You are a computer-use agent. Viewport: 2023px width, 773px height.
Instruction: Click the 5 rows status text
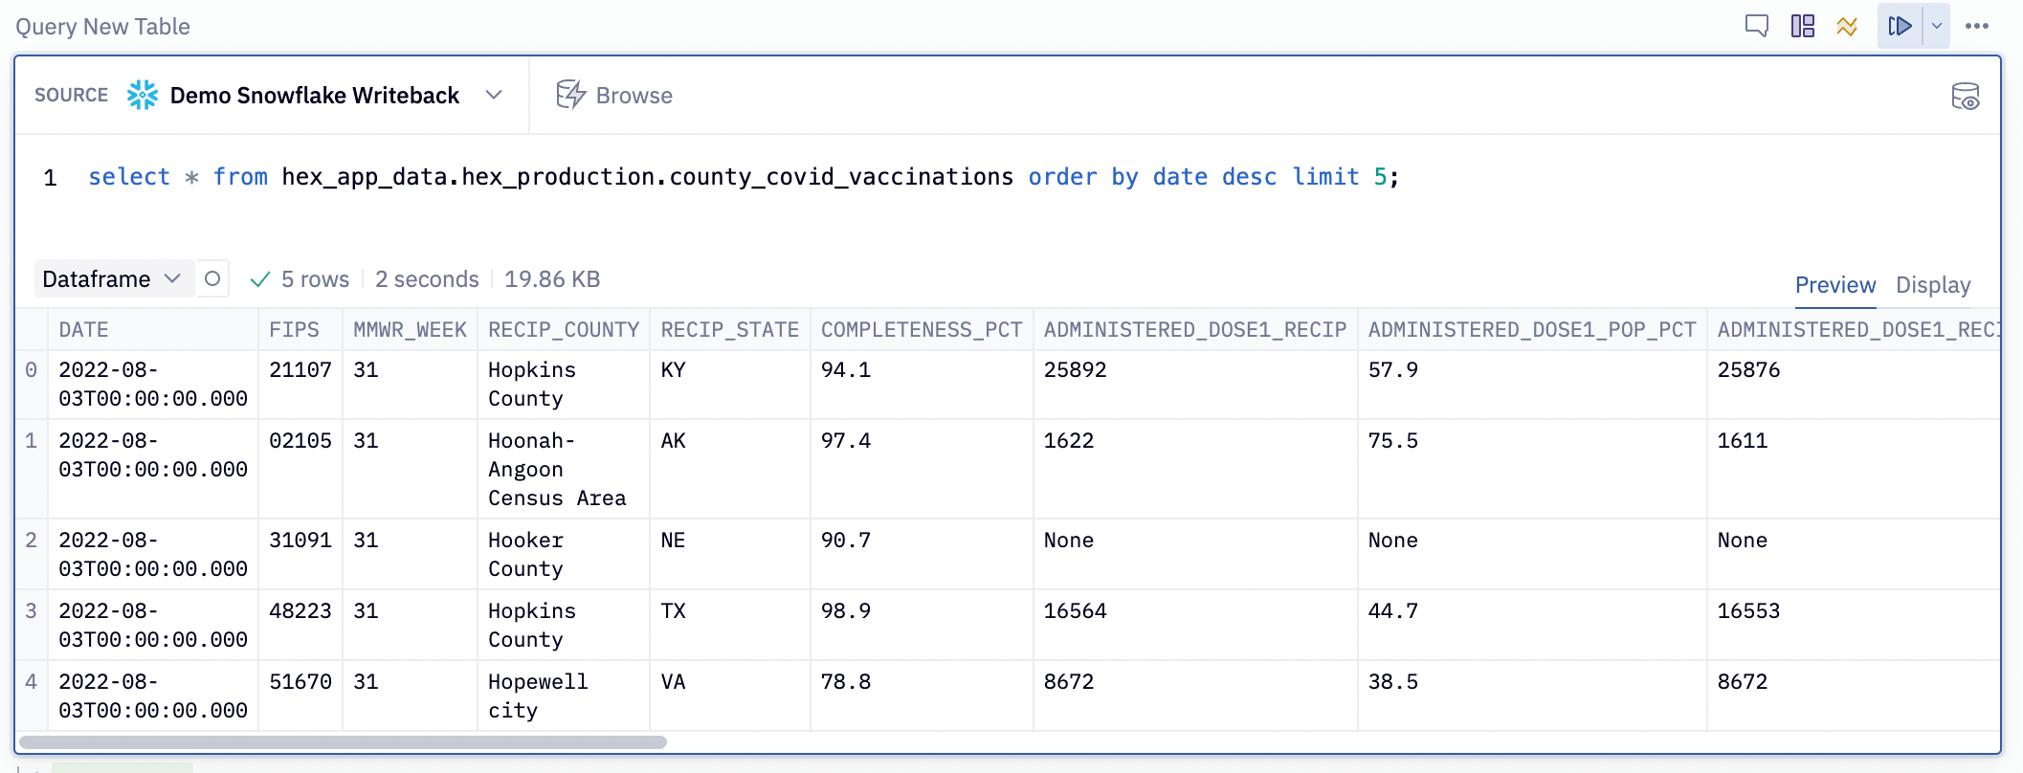coord(315,279)
